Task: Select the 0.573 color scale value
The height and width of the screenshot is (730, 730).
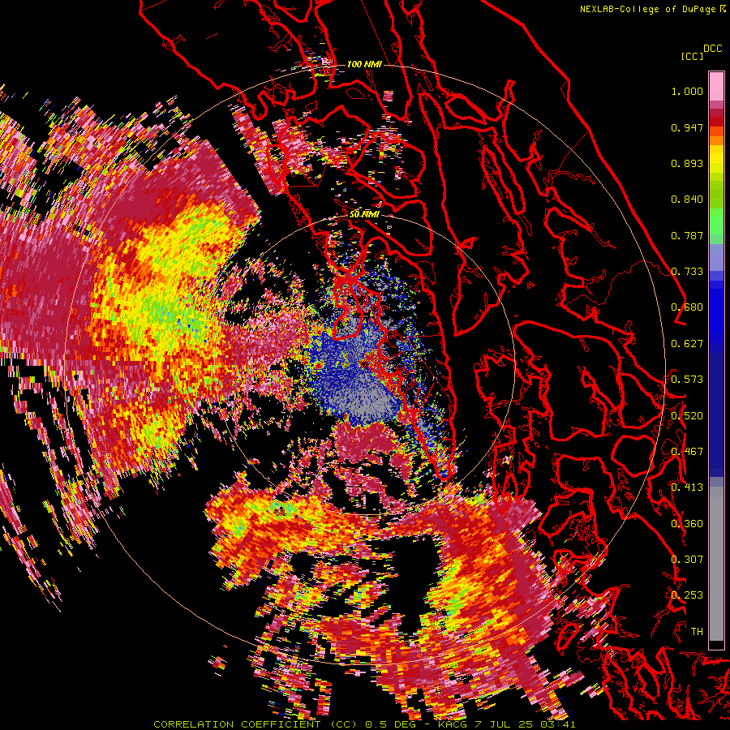Action: point(687,380)
